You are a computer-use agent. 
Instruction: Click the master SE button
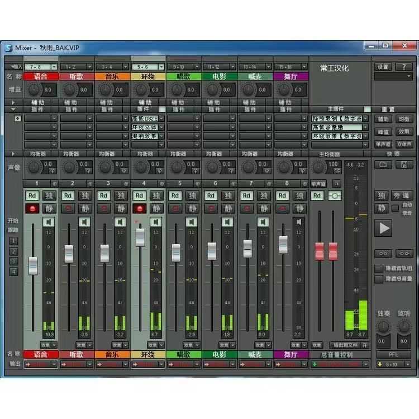337,172
